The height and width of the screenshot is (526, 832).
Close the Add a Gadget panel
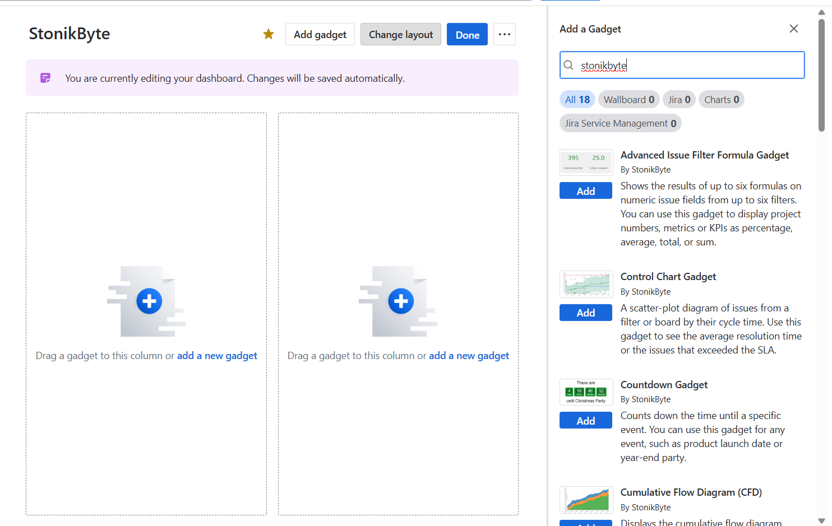pos(793,28)
